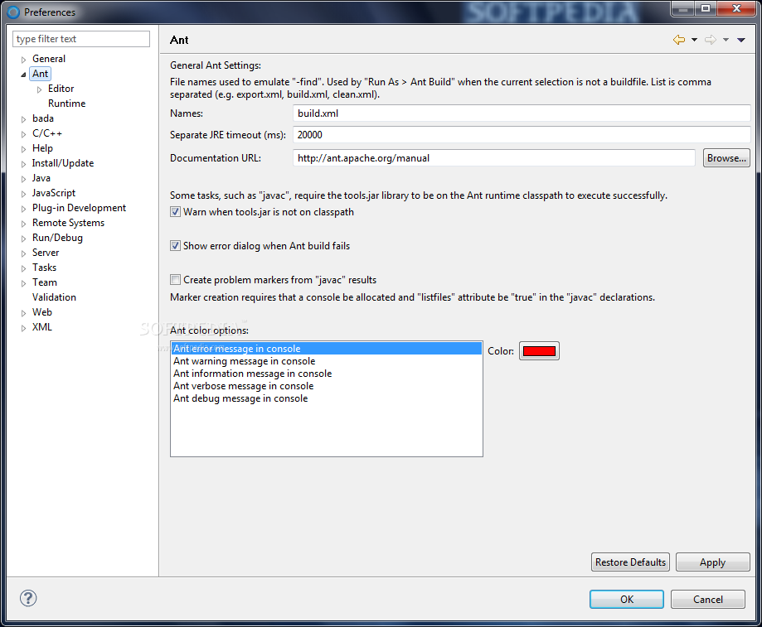Click the Browse... button
Screen dimensions: 762x627
[x=726, y=158]
